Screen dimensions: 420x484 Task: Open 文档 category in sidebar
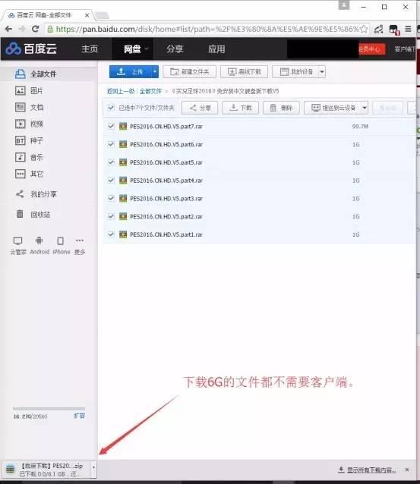click(30, 107)
